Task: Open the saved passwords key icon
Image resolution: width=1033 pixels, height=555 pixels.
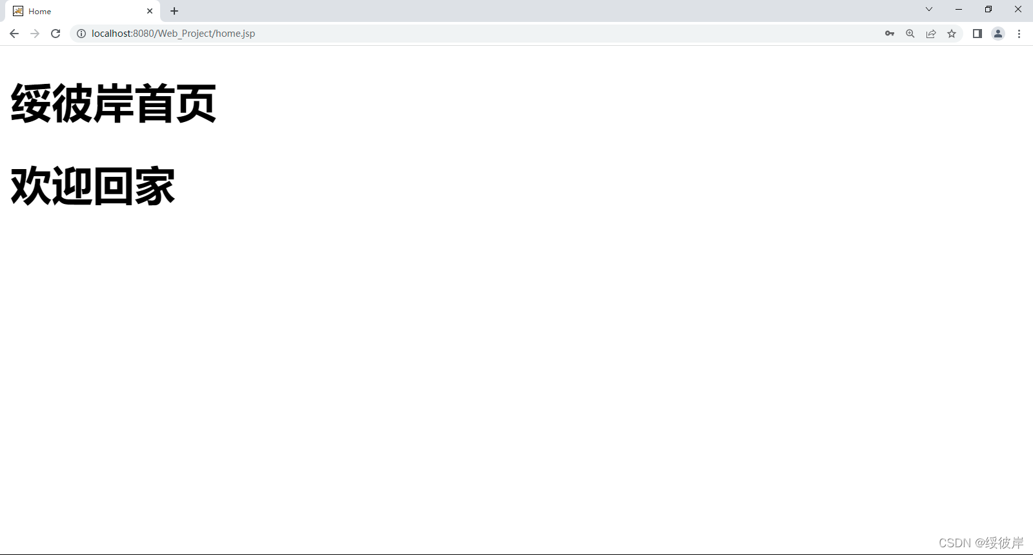Action: pos(890,34)
